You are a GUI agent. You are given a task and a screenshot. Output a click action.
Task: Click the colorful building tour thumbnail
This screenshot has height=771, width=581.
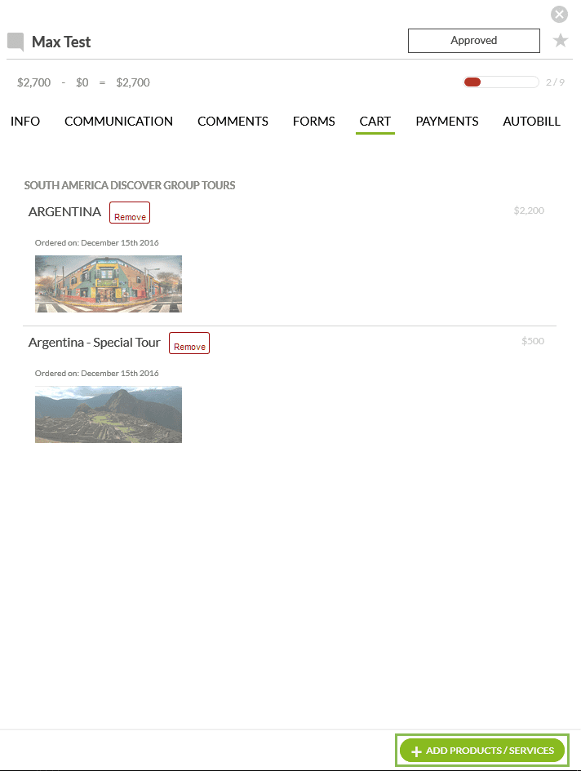(109, 284)
